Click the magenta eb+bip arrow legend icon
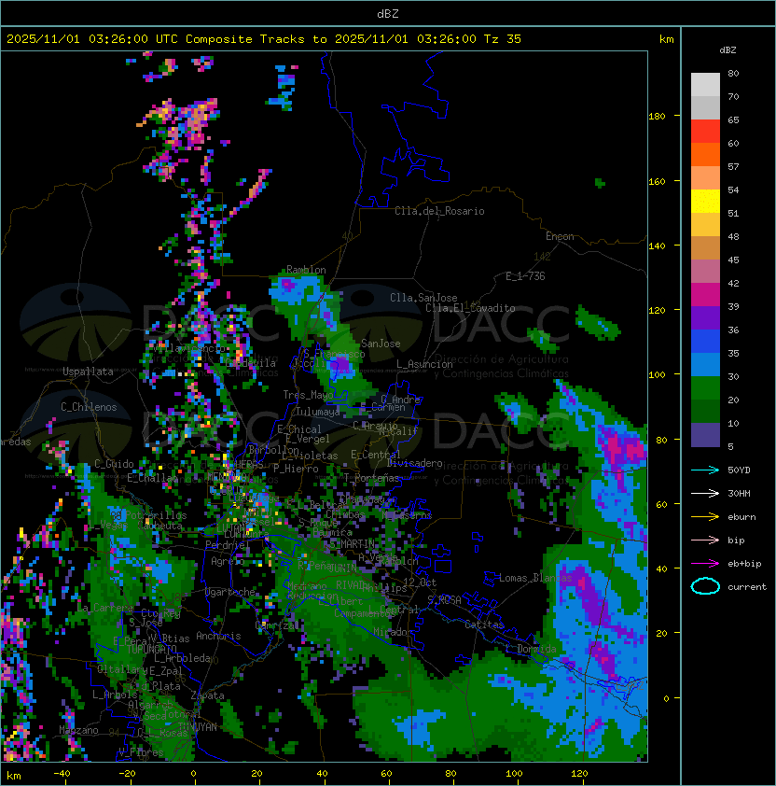 (x=705, y=564)
